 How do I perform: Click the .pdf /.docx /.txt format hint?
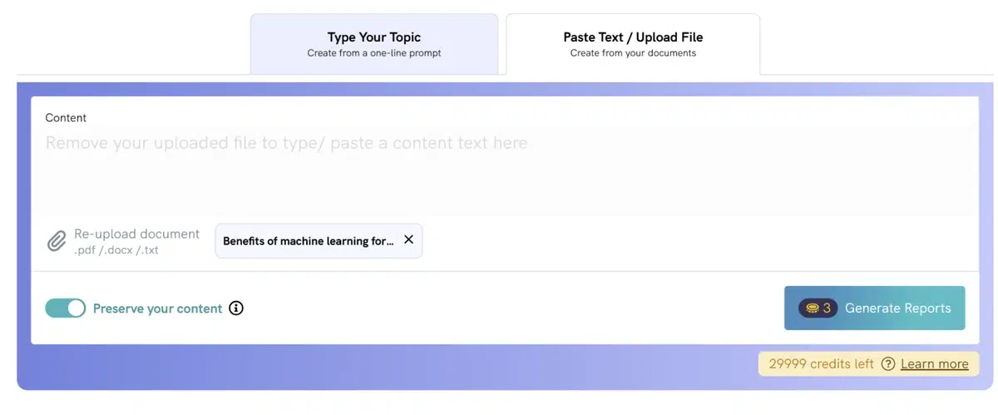click(x=116, y=249)
